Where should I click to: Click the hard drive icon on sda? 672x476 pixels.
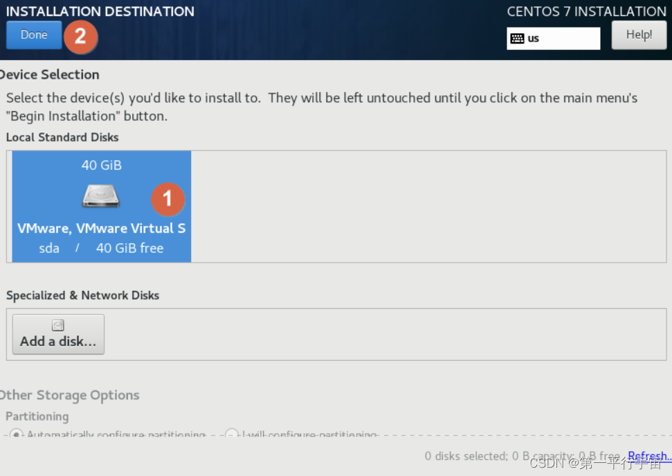(101, 196)
